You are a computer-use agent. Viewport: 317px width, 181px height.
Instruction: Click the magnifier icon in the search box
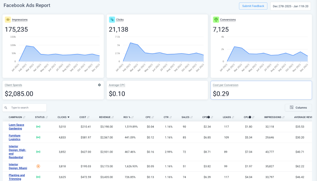[x=6, y=107]
